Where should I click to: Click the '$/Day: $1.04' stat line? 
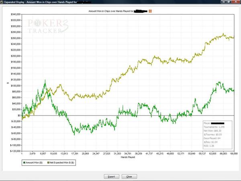tap(210, 142)
